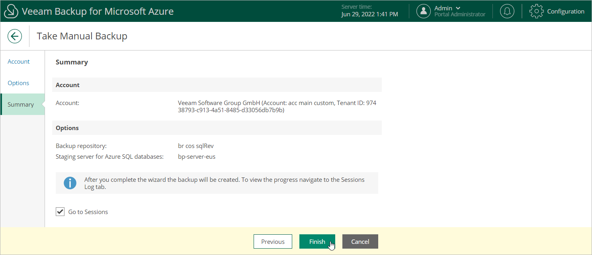Click the Account section header bar

(x=217, y=85)
